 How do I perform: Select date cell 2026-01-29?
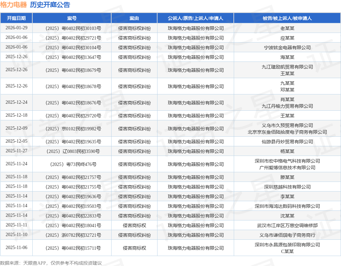(16, 28)
